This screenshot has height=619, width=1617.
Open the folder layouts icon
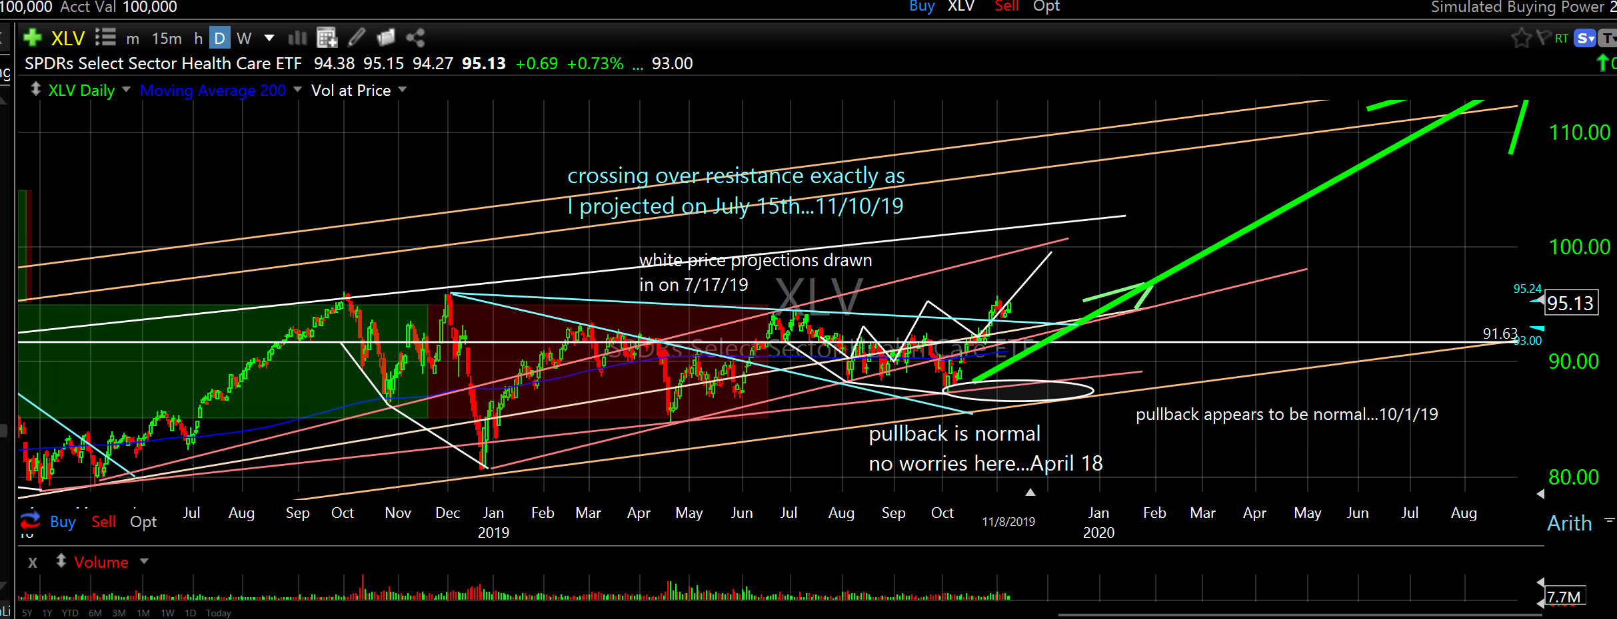tap(386, 38)
